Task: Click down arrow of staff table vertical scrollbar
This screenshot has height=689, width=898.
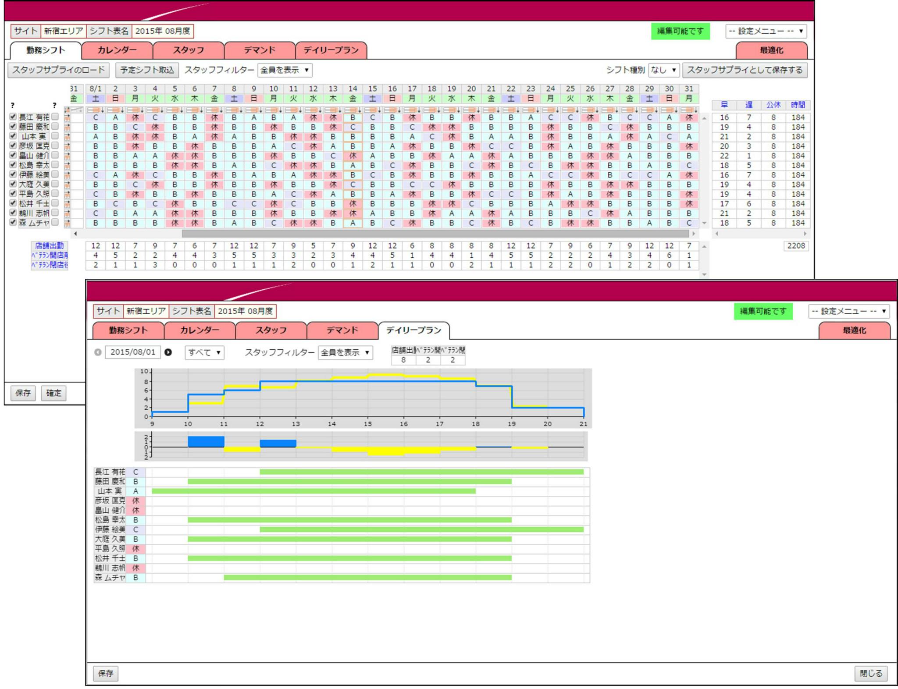Action: [x=704, y=223]
